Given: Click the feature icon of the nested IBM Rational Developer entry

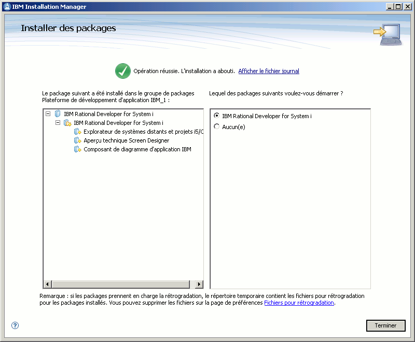Looking at the screenshot, I should click(67, 123).
